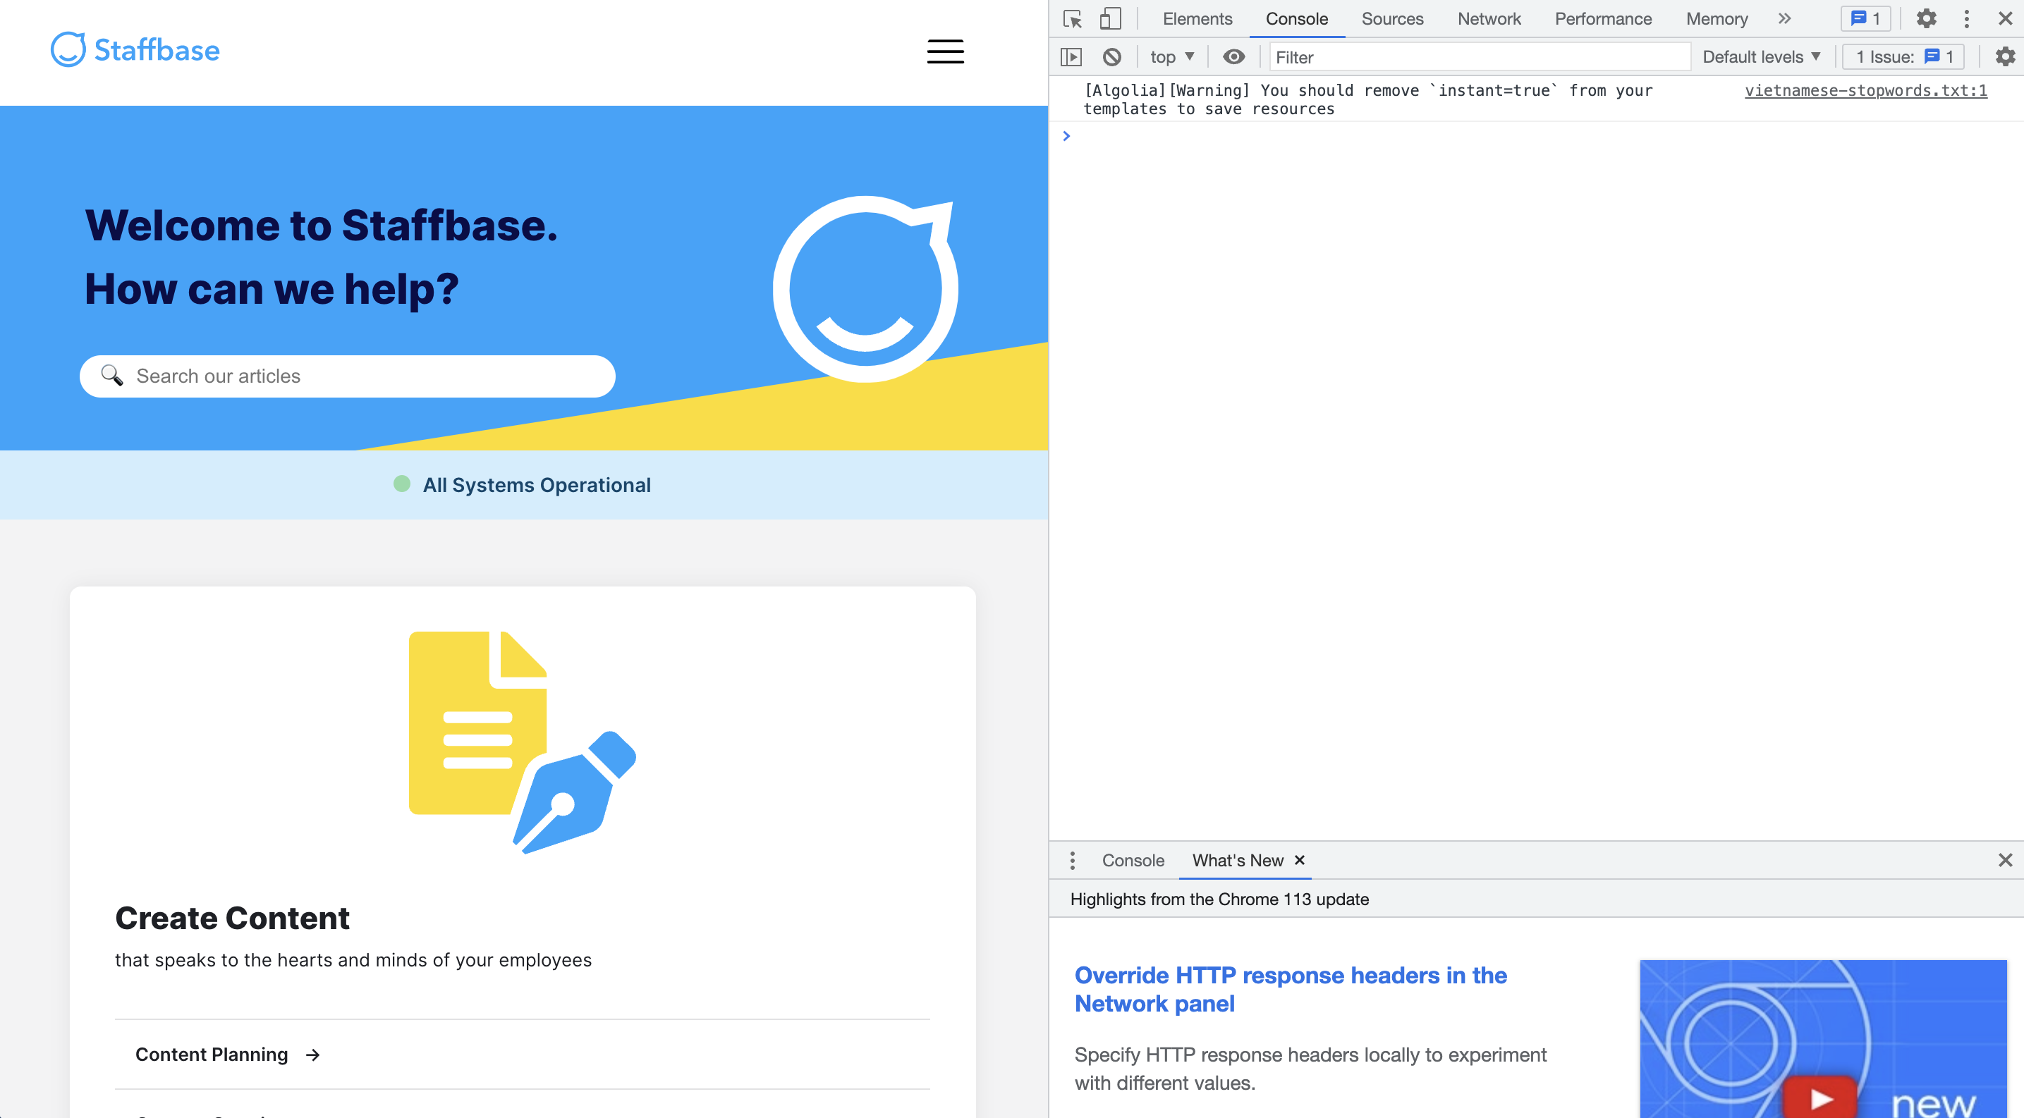The image size is (2024, 1118).
Task: Click the green status indicator dot
Action: click(401, 484)
